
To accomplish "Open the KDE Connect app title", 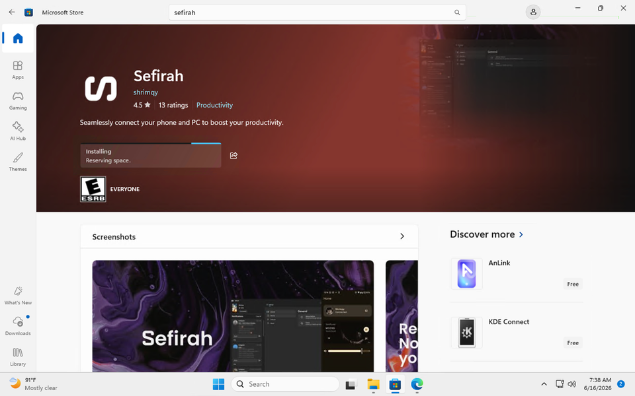I will (x=509, y=322).
